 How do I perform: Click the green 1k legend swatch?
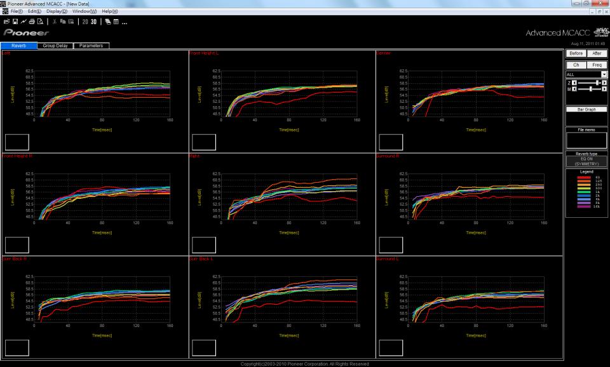pos(584,192)
